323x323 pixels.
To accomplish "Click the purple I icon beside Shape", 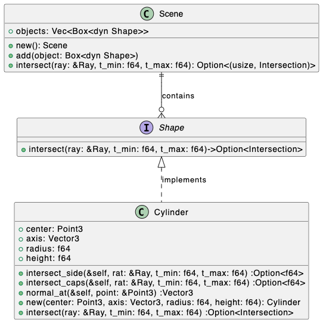I will click(x=146, y=128).
